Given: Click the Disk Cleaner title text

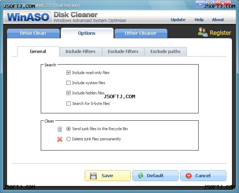Looking at the screenshot, I should click(76, 15).
